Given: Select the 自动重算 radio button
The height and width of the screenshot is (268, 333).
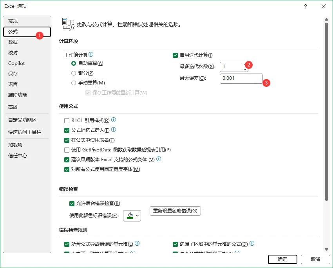Looking at the screenshot, I should (x=74, y=63).
